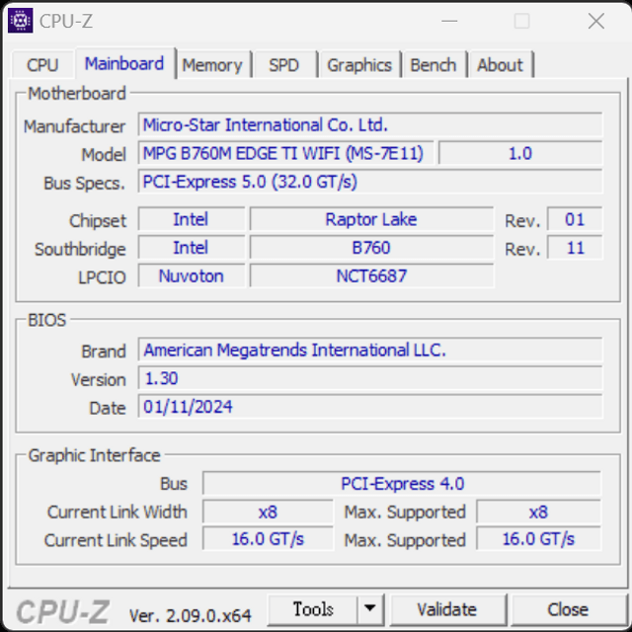This screenshot has height=632, width=632.
Task: Open the About tab
Action: point(501,65)
